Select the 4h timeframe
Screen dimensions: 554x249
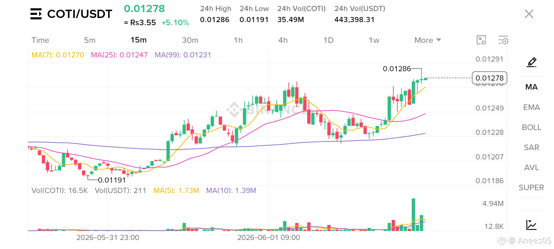pyautogui.click(x=283, y=40)
